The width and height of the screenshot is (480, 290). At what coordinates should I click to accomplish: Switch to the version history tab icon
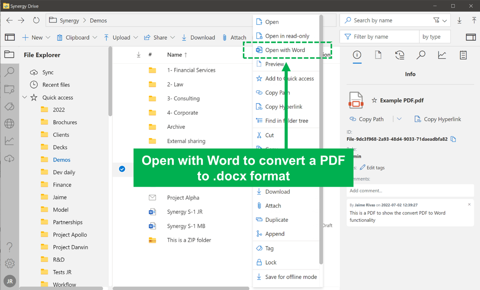tap(400, 55)
